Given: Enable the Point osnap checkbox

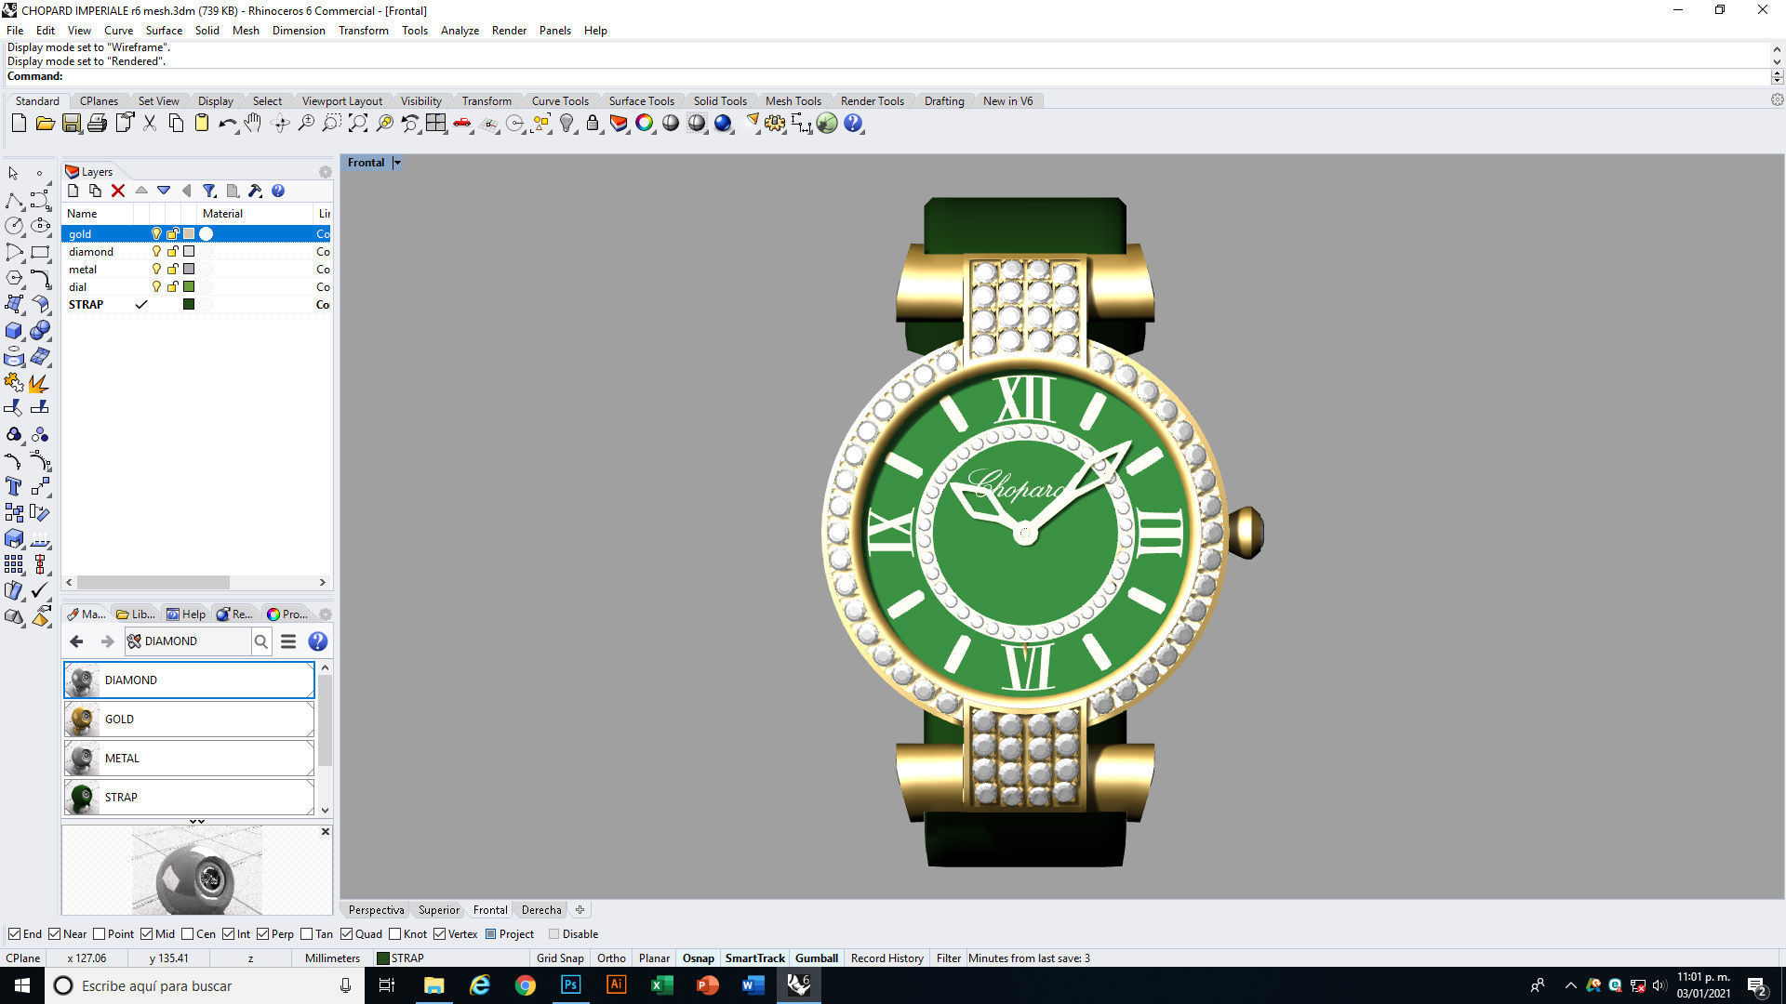Looking at the screenshot, I should (99, 934).
